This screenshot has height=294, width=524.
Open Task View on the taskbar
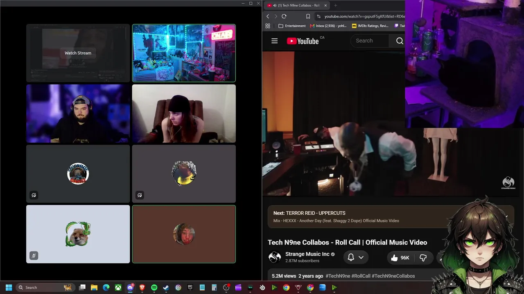(x=82, y=287)
